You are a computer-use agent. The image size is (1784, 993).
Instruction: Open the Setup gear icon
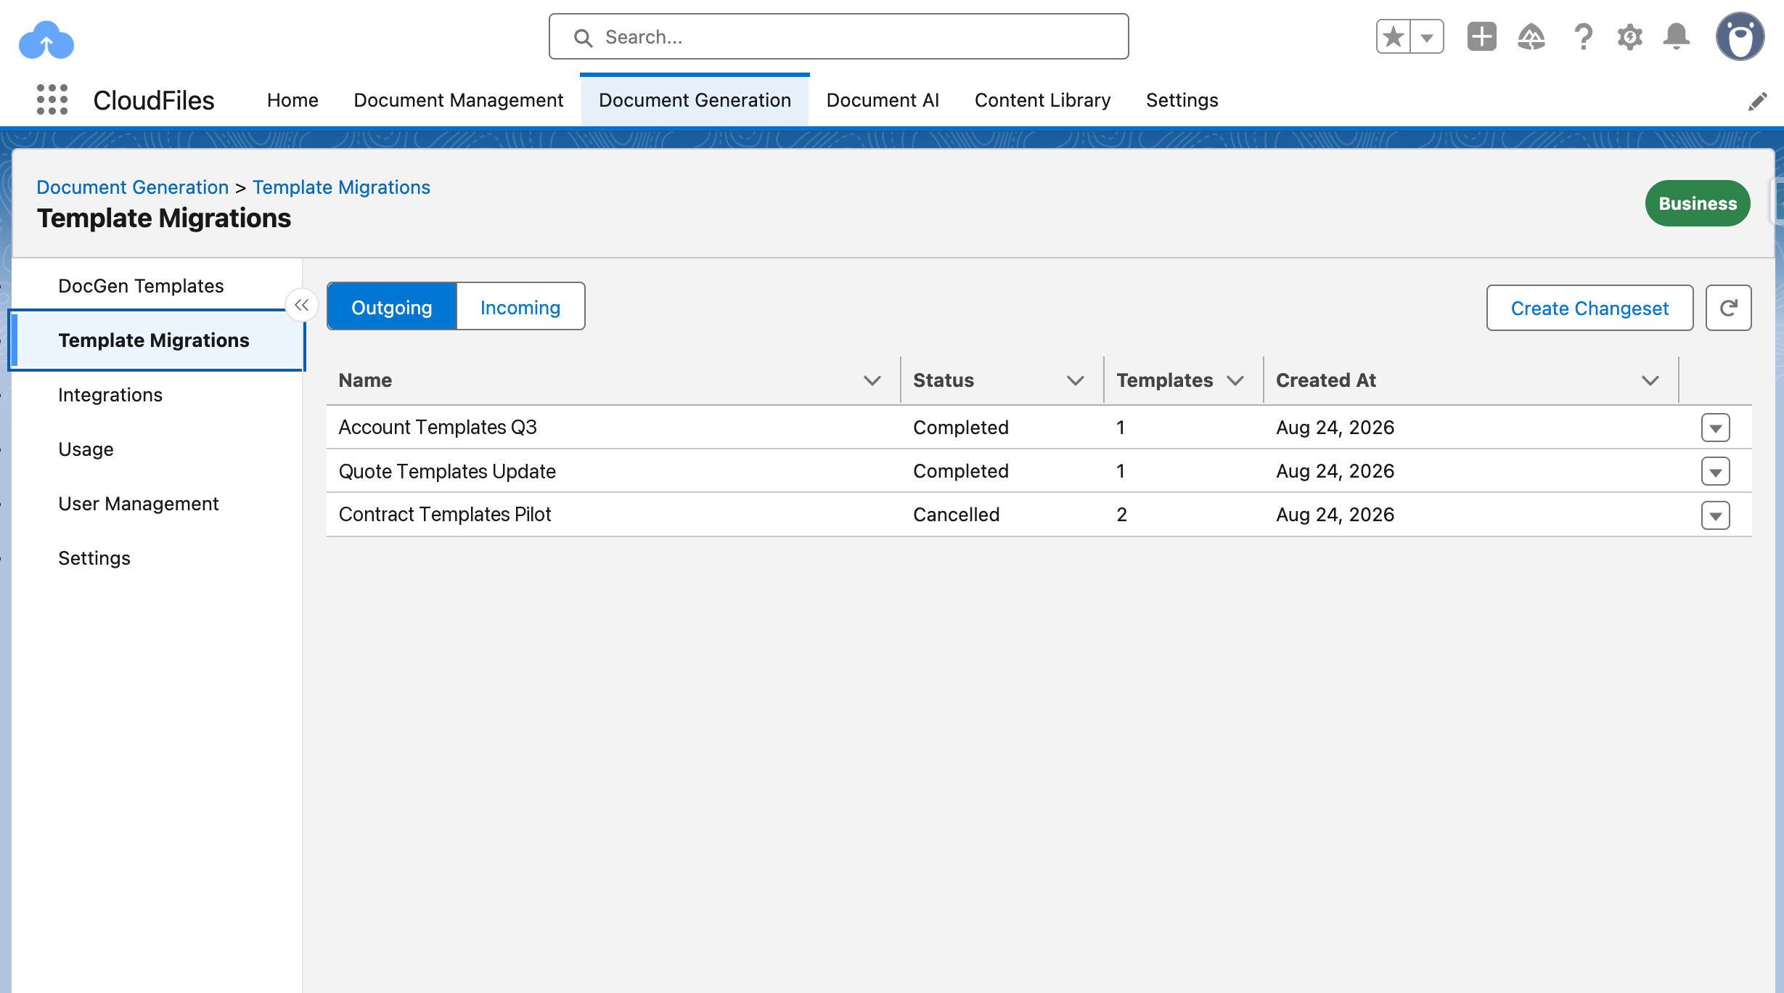pos(1630,36)
